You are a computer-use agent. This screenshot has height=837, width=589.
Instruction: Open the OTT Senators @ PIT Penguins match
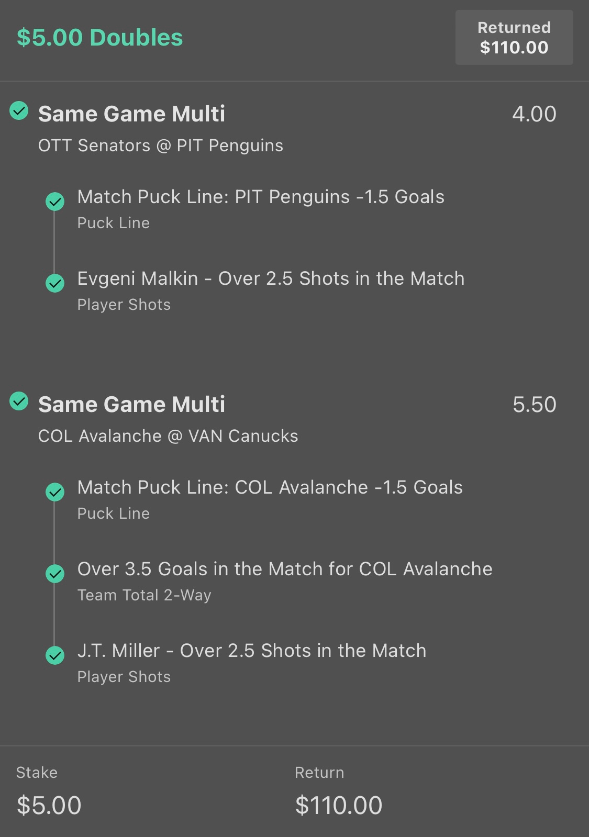point(160,146)
